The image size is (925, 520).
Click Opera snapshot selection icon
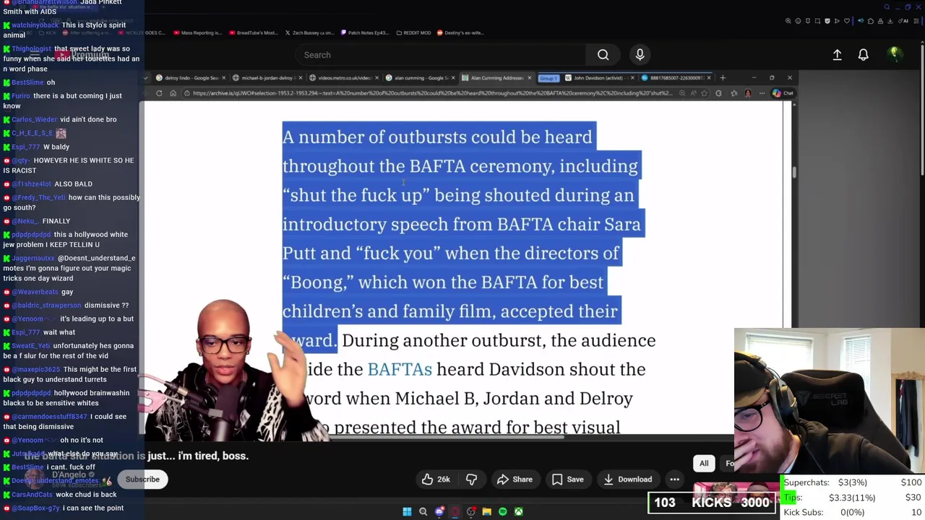tap(817, 21)
